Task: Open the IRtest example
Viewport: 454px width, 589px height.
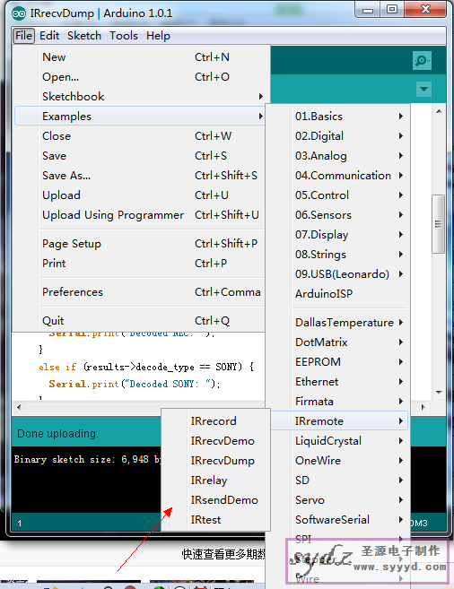Action: [216, 520]
